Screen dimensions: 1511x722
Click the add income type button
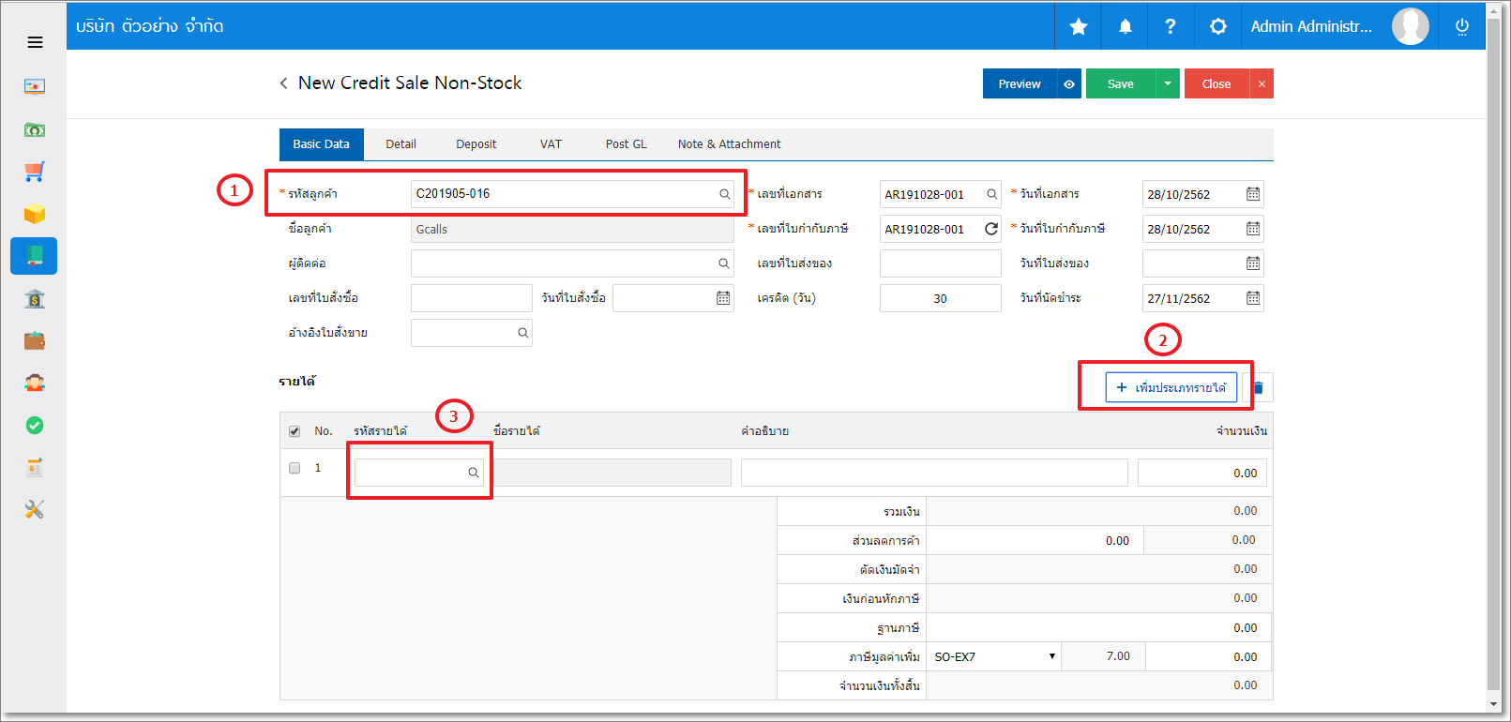[1171, 387]
